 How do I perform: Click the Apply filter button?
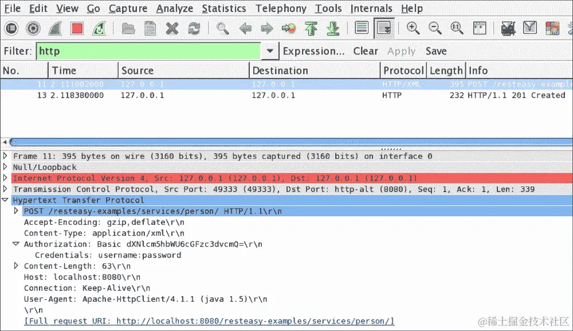[x=401, y=51]
